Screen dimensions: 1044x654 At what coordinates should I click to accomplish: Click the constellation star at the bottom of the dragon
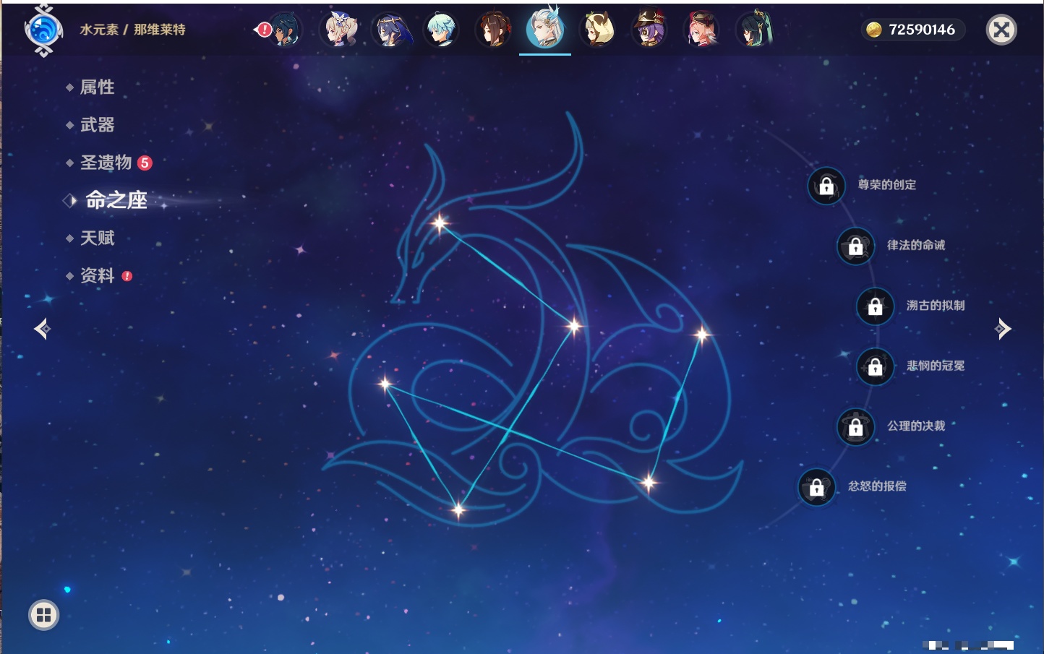[458, 510]
